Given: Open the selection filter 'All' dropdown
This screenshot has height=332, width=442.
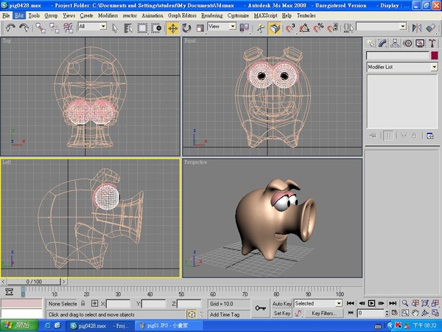Looking at the screenshot, I should point(92,27).
